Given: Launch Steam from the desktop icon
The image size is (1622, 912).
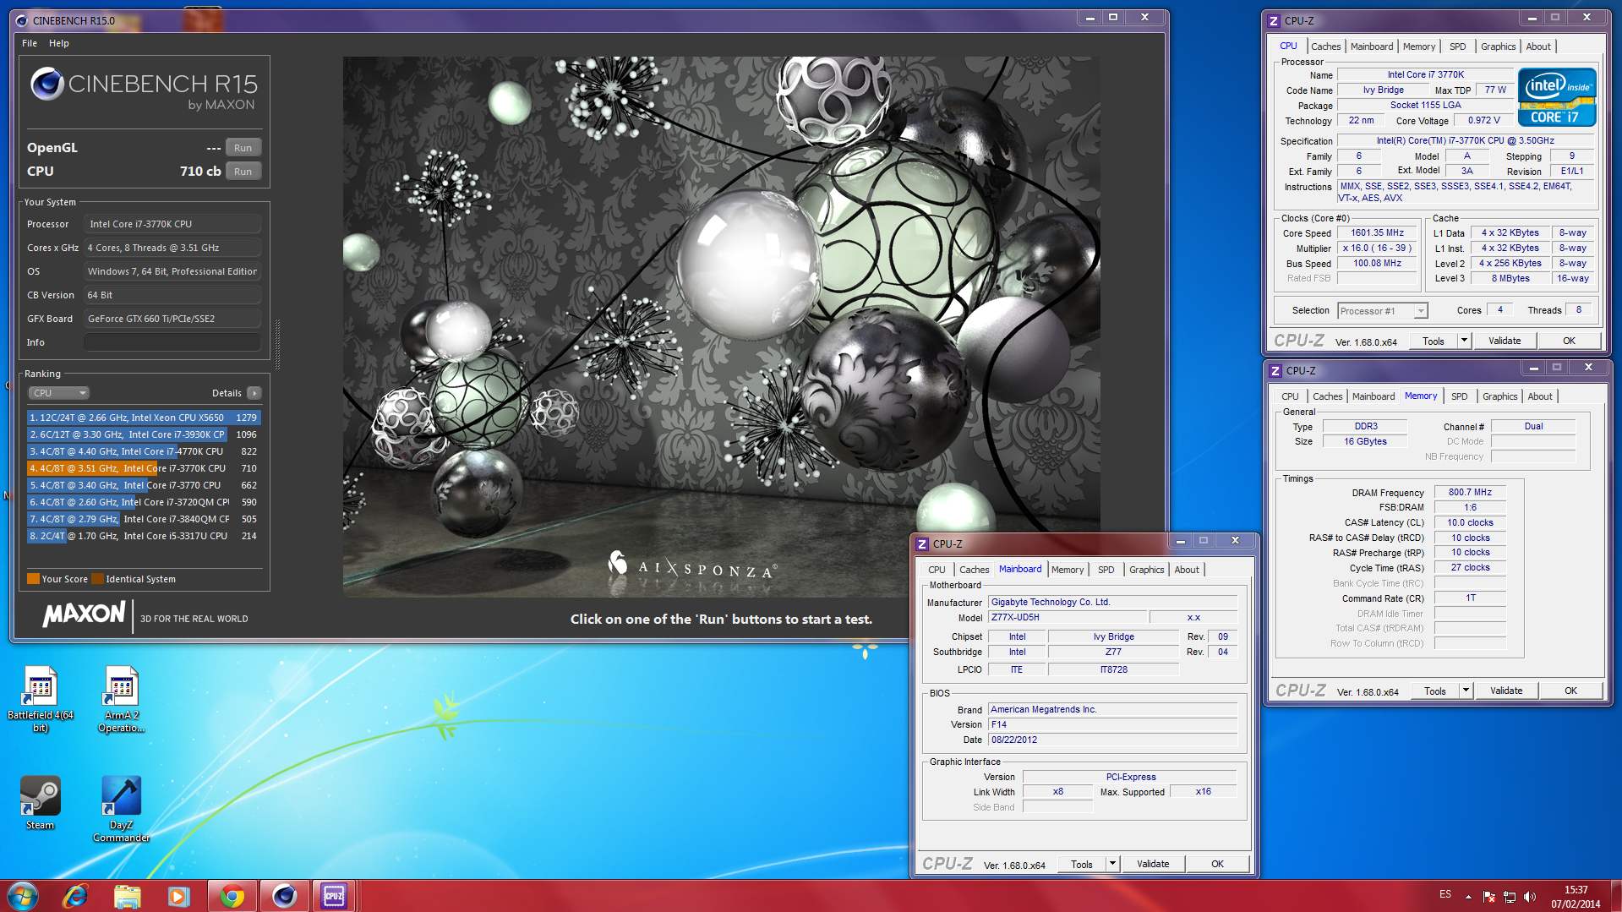Looking at the screenshot, I should point(40,803).
